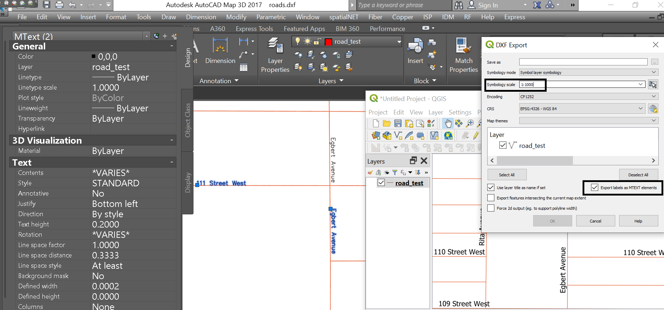Viewport: 664px width, 310px height.
Task: Click the AutoCAD Save icon in quick access toolbar
Action: click(46, 5)
